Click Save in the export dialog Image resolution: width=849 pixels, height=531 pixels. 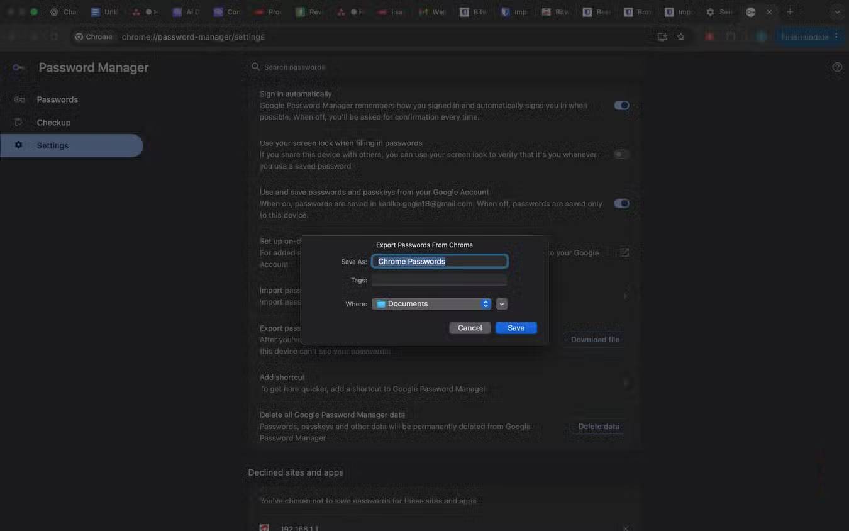pos(516,328)
